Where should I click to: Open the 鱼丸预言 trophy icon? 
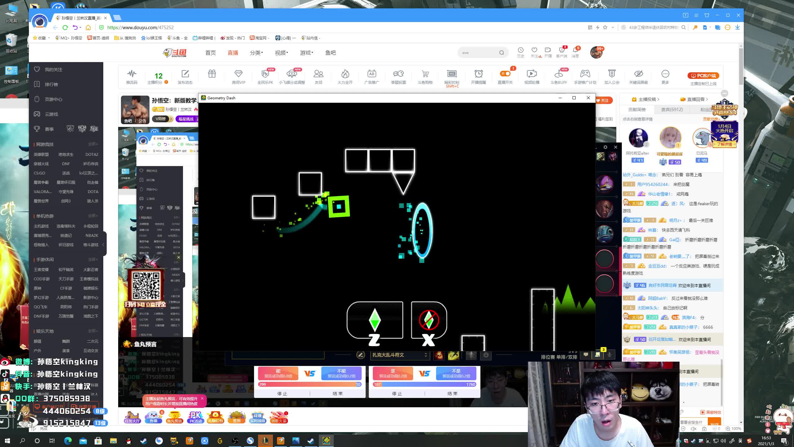click(x=175, y=417)
